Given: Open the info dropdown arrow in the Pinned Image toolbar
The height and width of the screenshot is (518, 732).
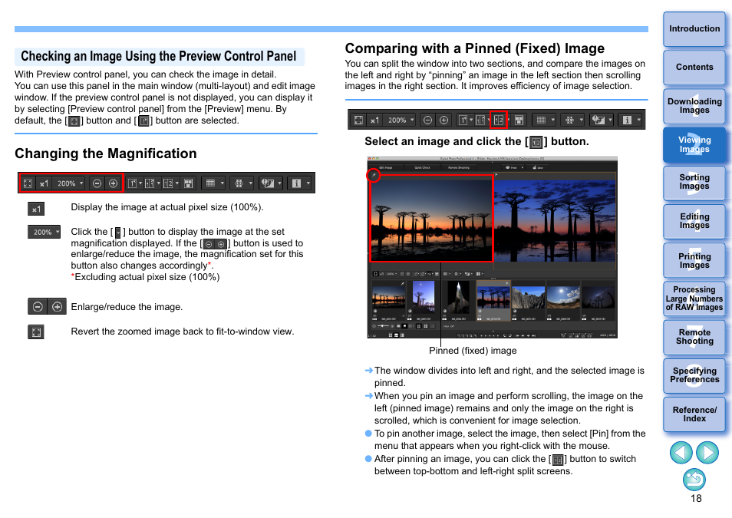Looking at the screenshot, I should 638,120.
